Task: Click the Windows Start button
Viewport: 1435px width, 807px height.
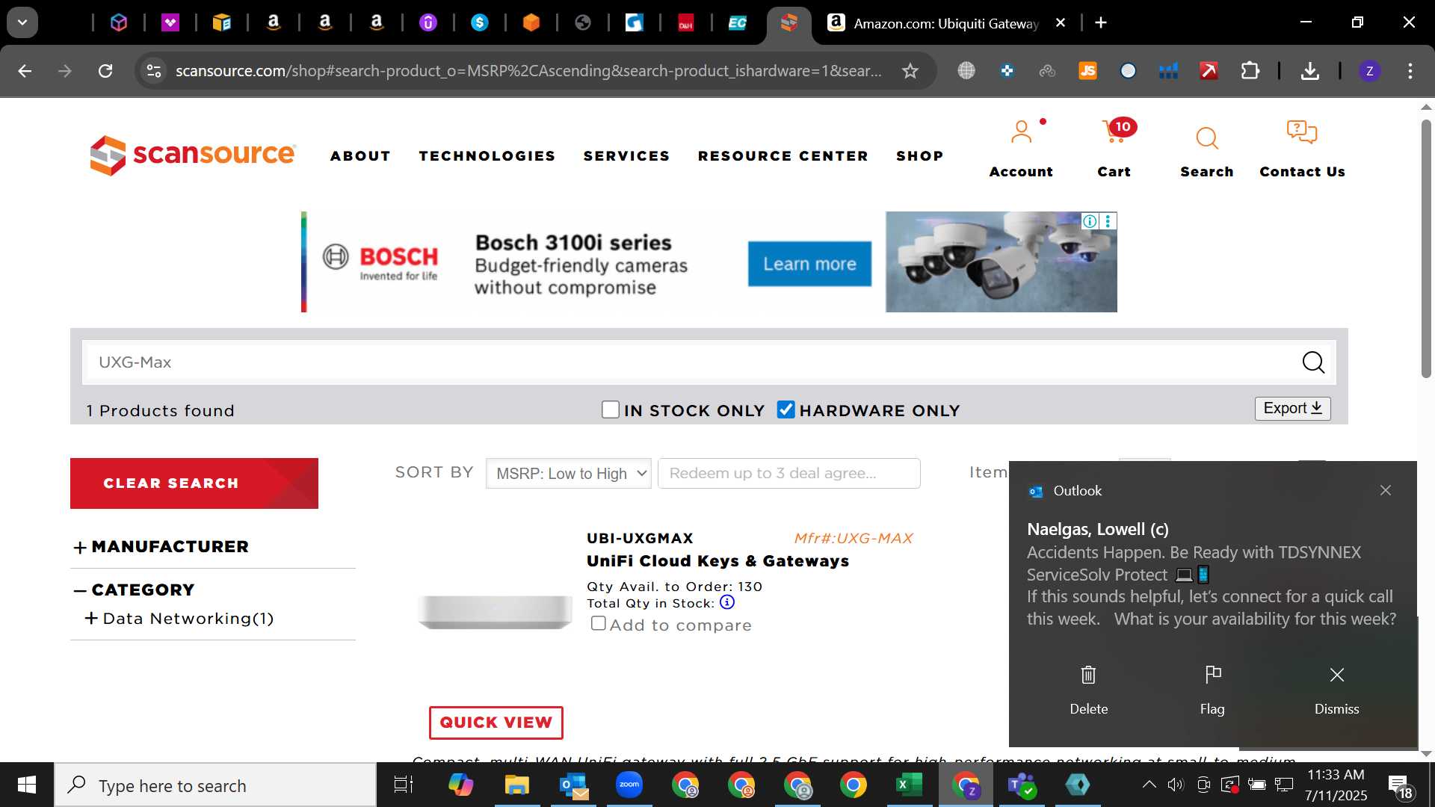Action: pyautogui.click(x=27, y=785)
